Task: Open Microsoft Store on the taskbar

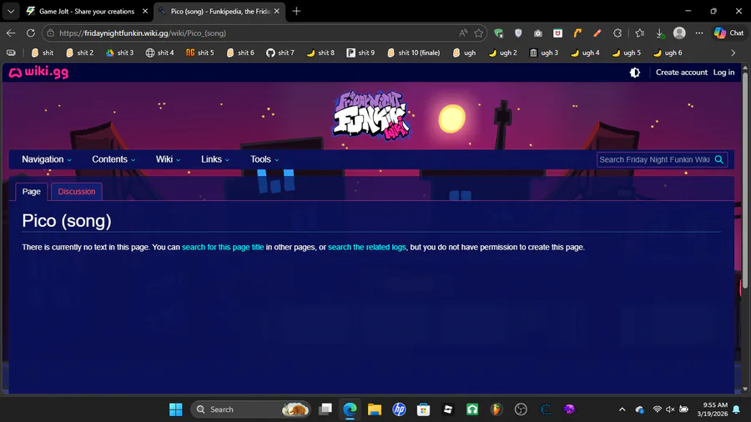Action: (423, 409)
